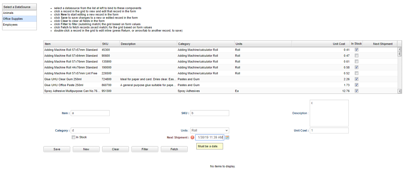Sort grid by Item column header

pyautogui.click(x=72, y=44)
